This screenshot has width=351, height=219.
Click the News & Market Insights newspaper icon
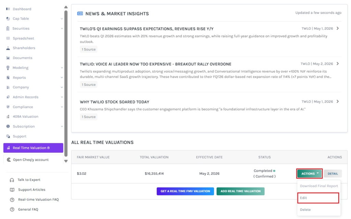(80, 13)
